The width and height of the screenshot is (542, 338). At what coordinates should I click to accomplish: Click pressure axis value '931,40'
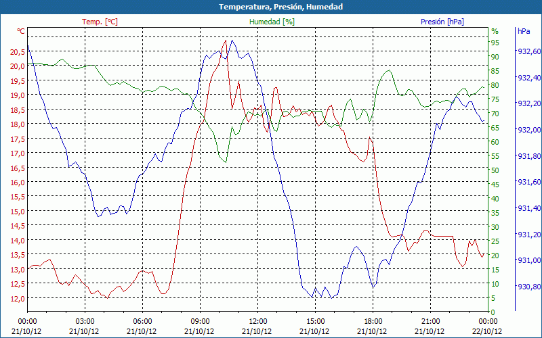pos(528,208)
